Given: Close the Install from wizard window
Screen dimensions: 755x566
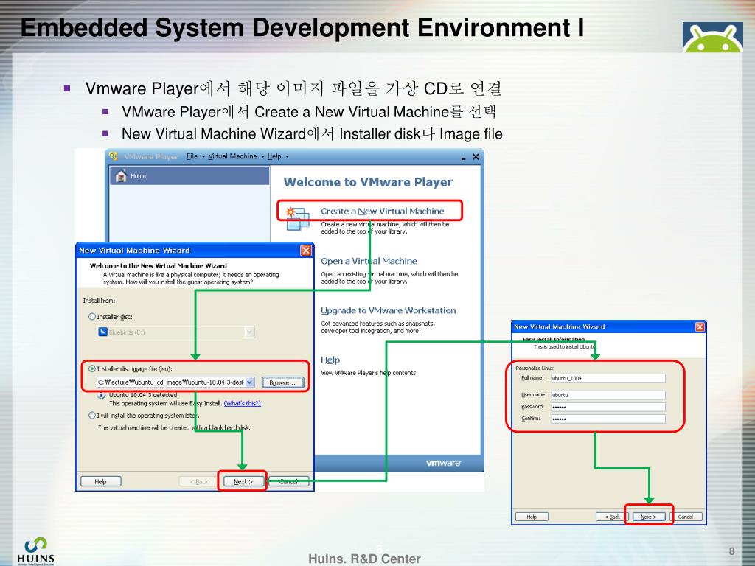Looking at the screenshot, I should (x=306, y=251).
